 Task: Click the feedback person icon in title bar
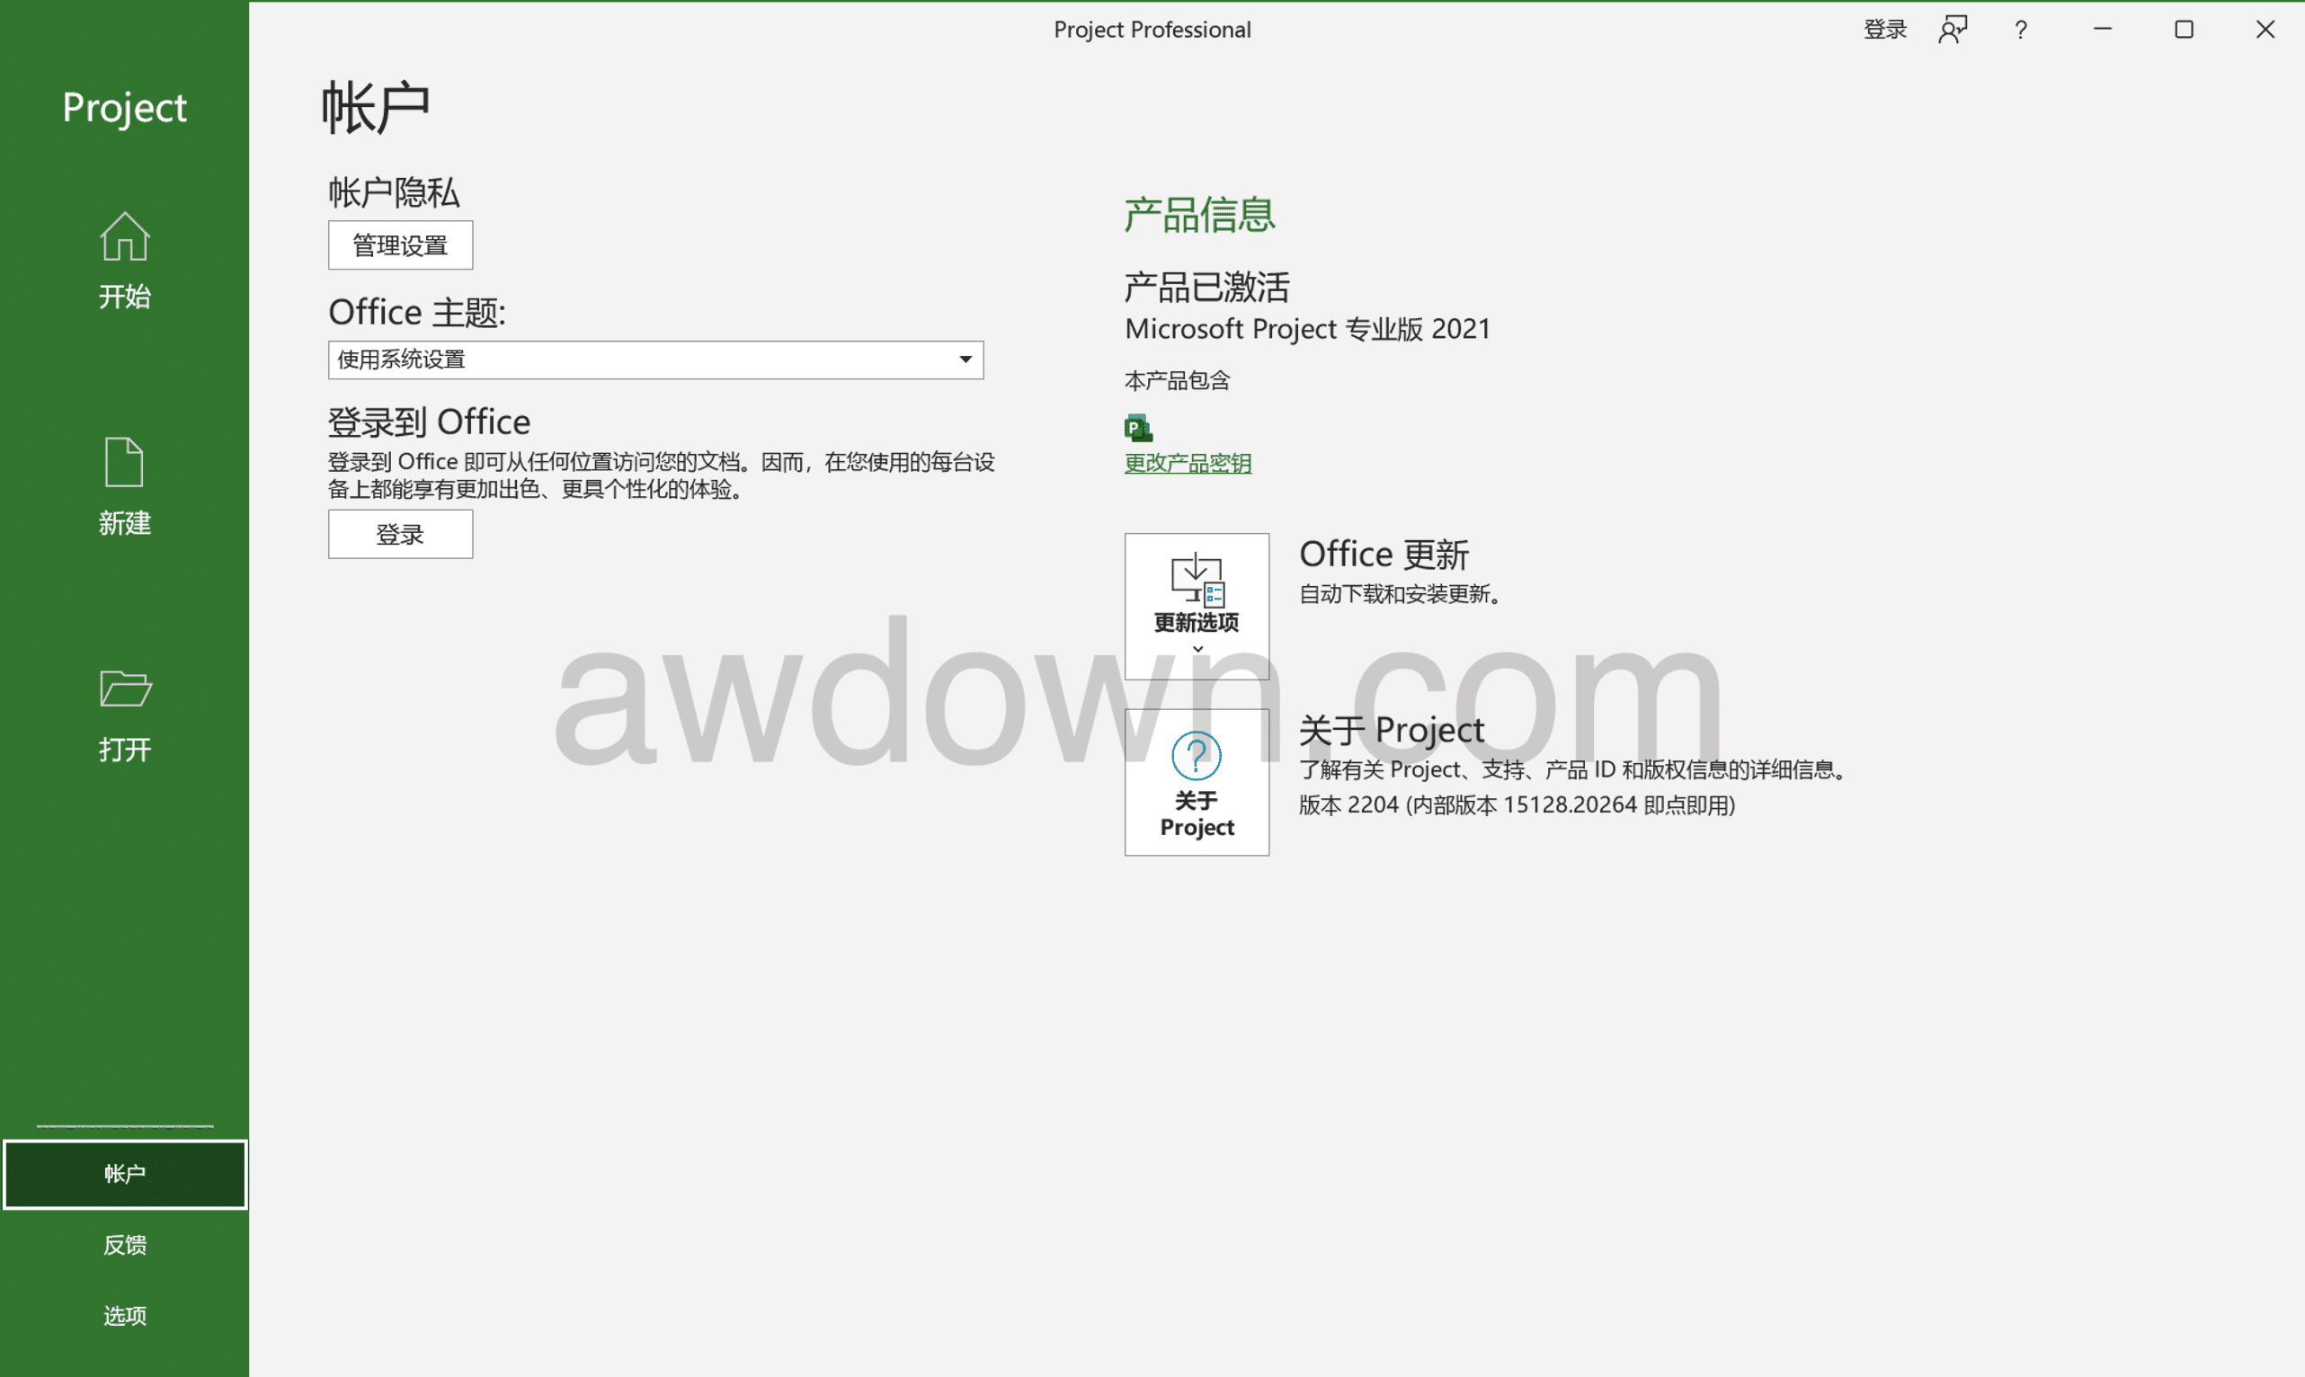tap(1953, 30)
